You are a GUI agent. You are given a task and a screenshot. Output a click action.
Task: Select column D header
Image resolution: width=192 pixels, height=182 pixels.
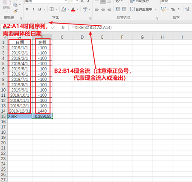82,37
